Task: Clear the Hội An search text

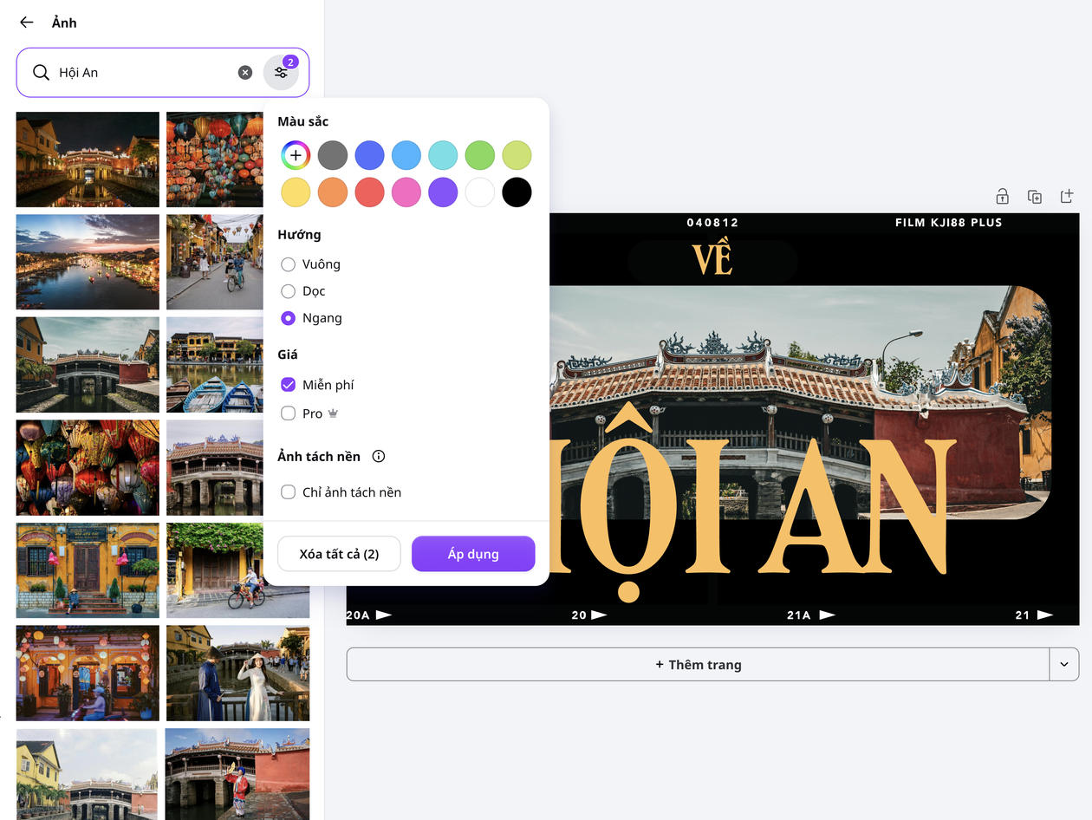Action: [245, 73]
